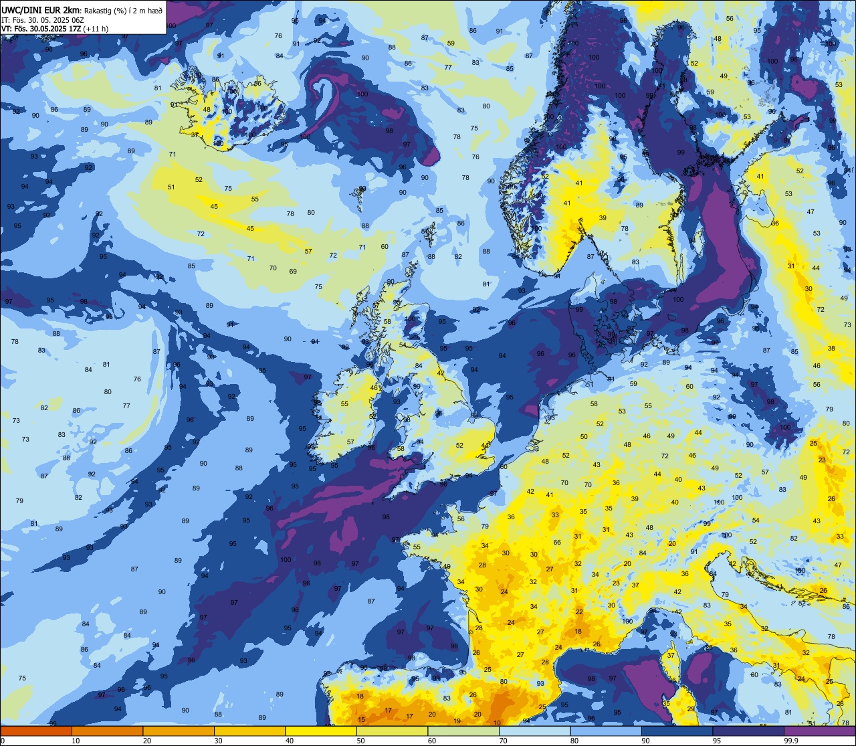Click the humidity value '29' on Sardinia
This screenshot has width=856, height=746.
tap(691, 709)
